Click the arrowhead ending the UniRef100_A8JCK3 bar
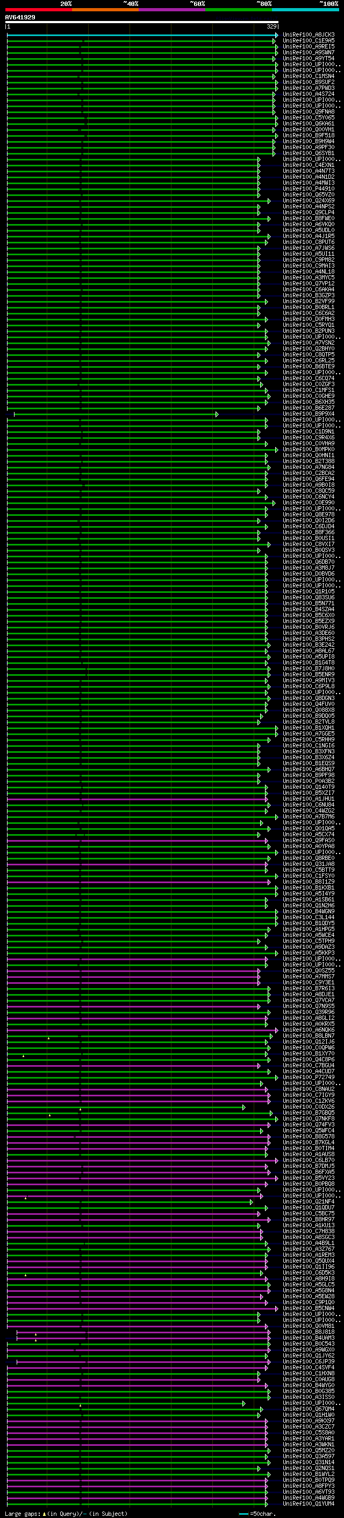The width and height of the screenshot is (344, 1518). (x=276, y=36)
